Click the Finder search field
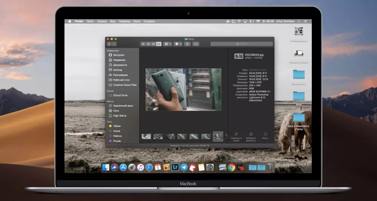The height and width of the screenshot is (201, 377). [x=242, y=44]
